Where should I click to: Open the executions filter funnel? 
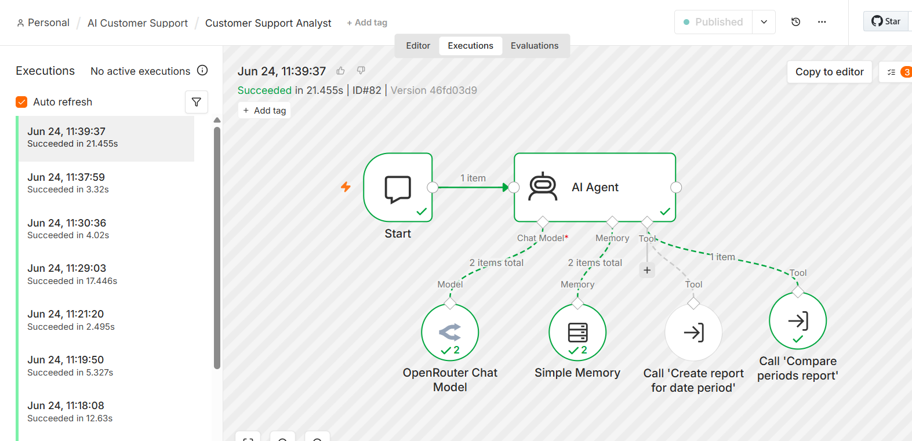[197, 102]
